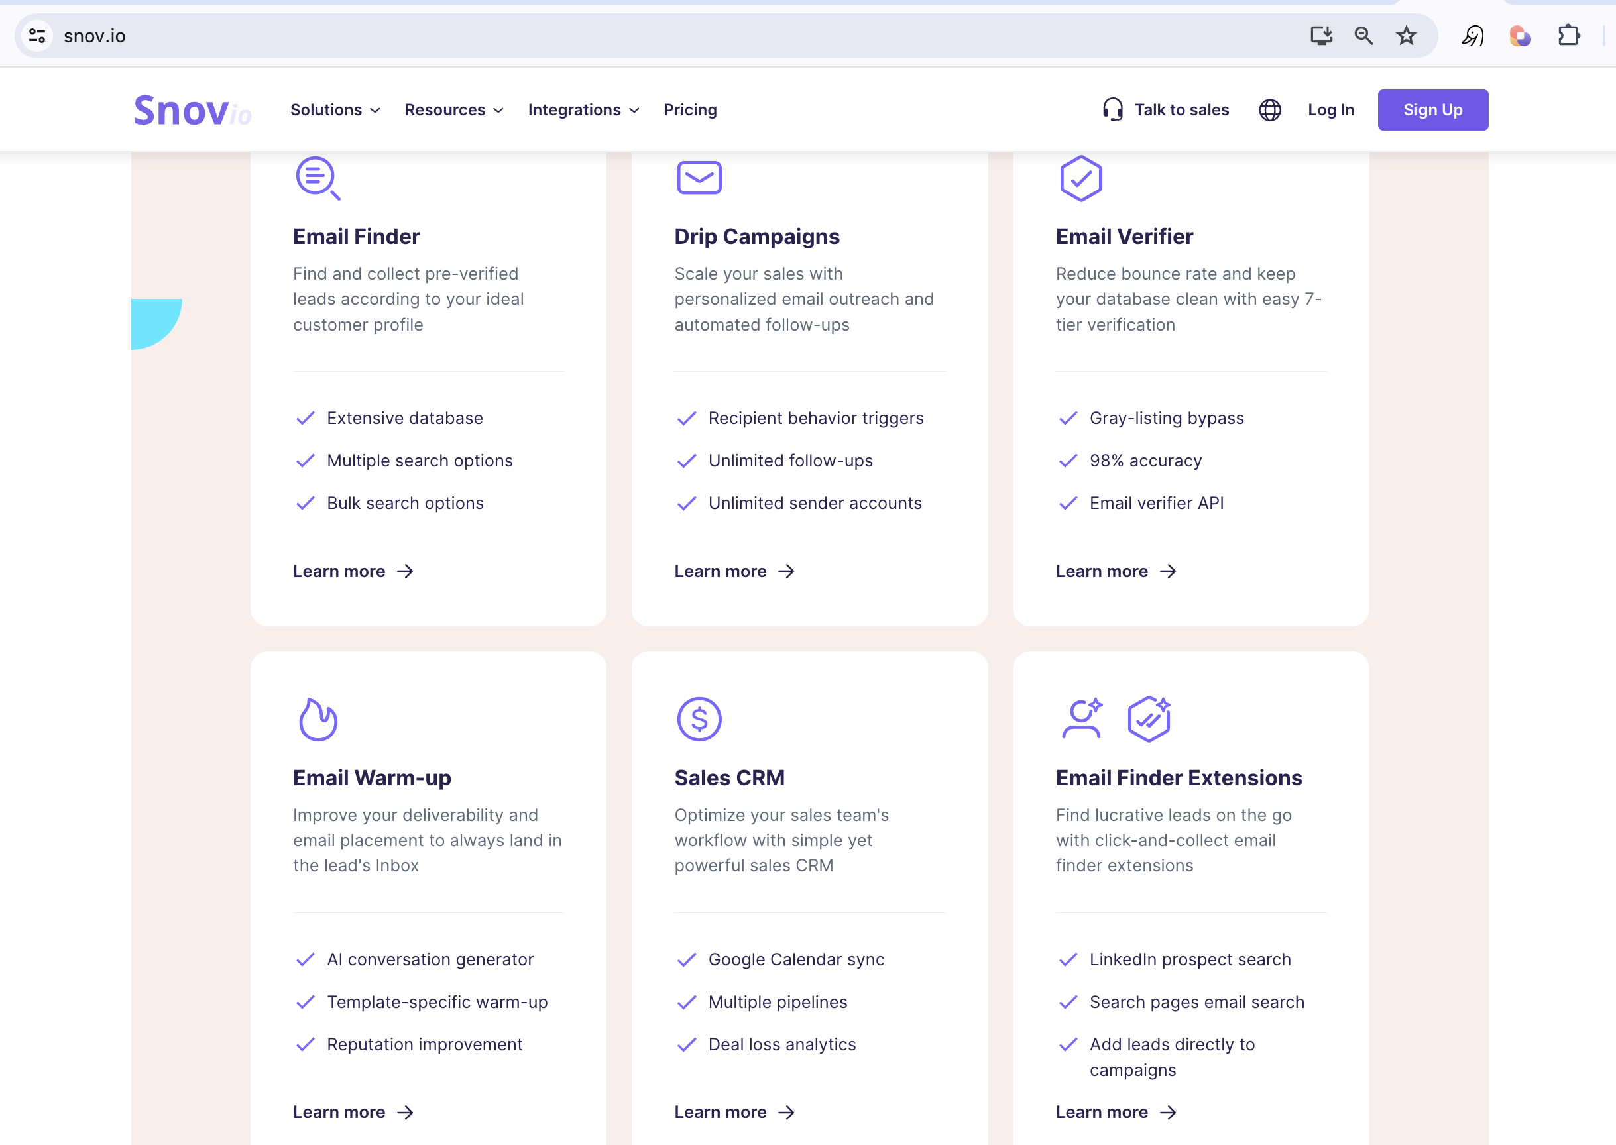Screen dimensions: 1616x1145
Task: Expand the Solutions dropdown menu
Action: [335, 110]
